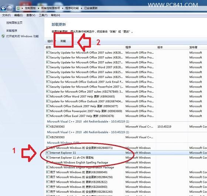Expand the breadcrumb arrow before 控制面板
This screenshot has height=196, width=207.
tap(22, 8)
